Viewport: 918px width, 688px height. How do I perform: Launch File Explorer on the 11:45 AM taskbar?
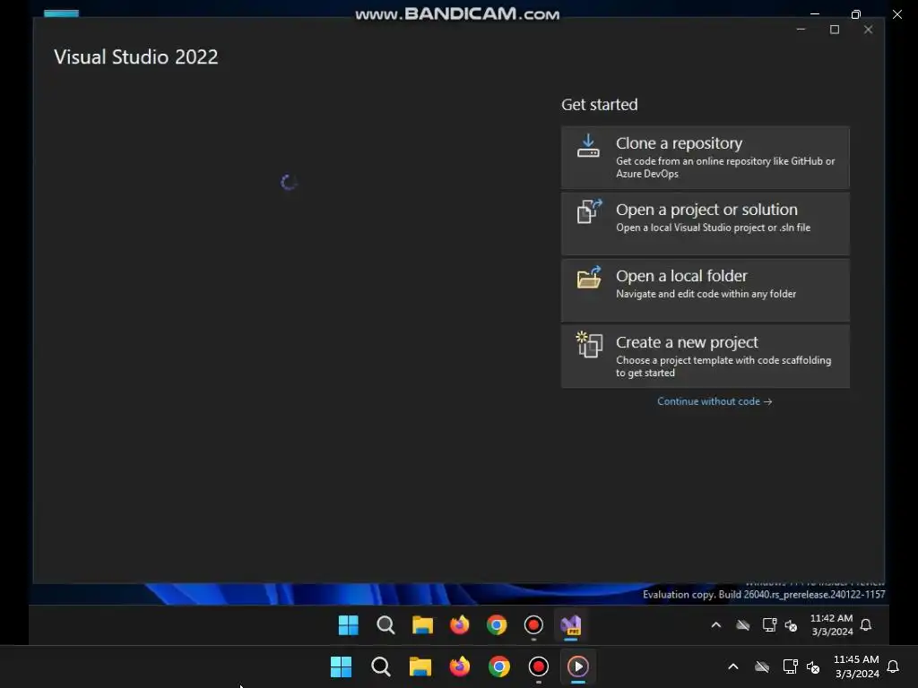click(x=420, y=666)
